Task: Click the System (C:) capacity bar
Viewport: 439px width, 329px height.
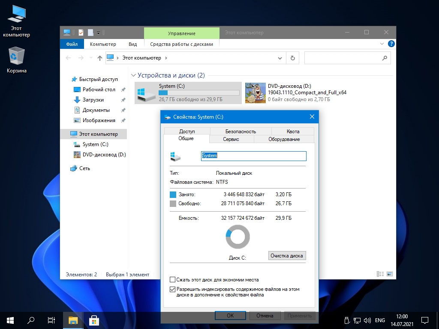Action: tap(199, 93)
